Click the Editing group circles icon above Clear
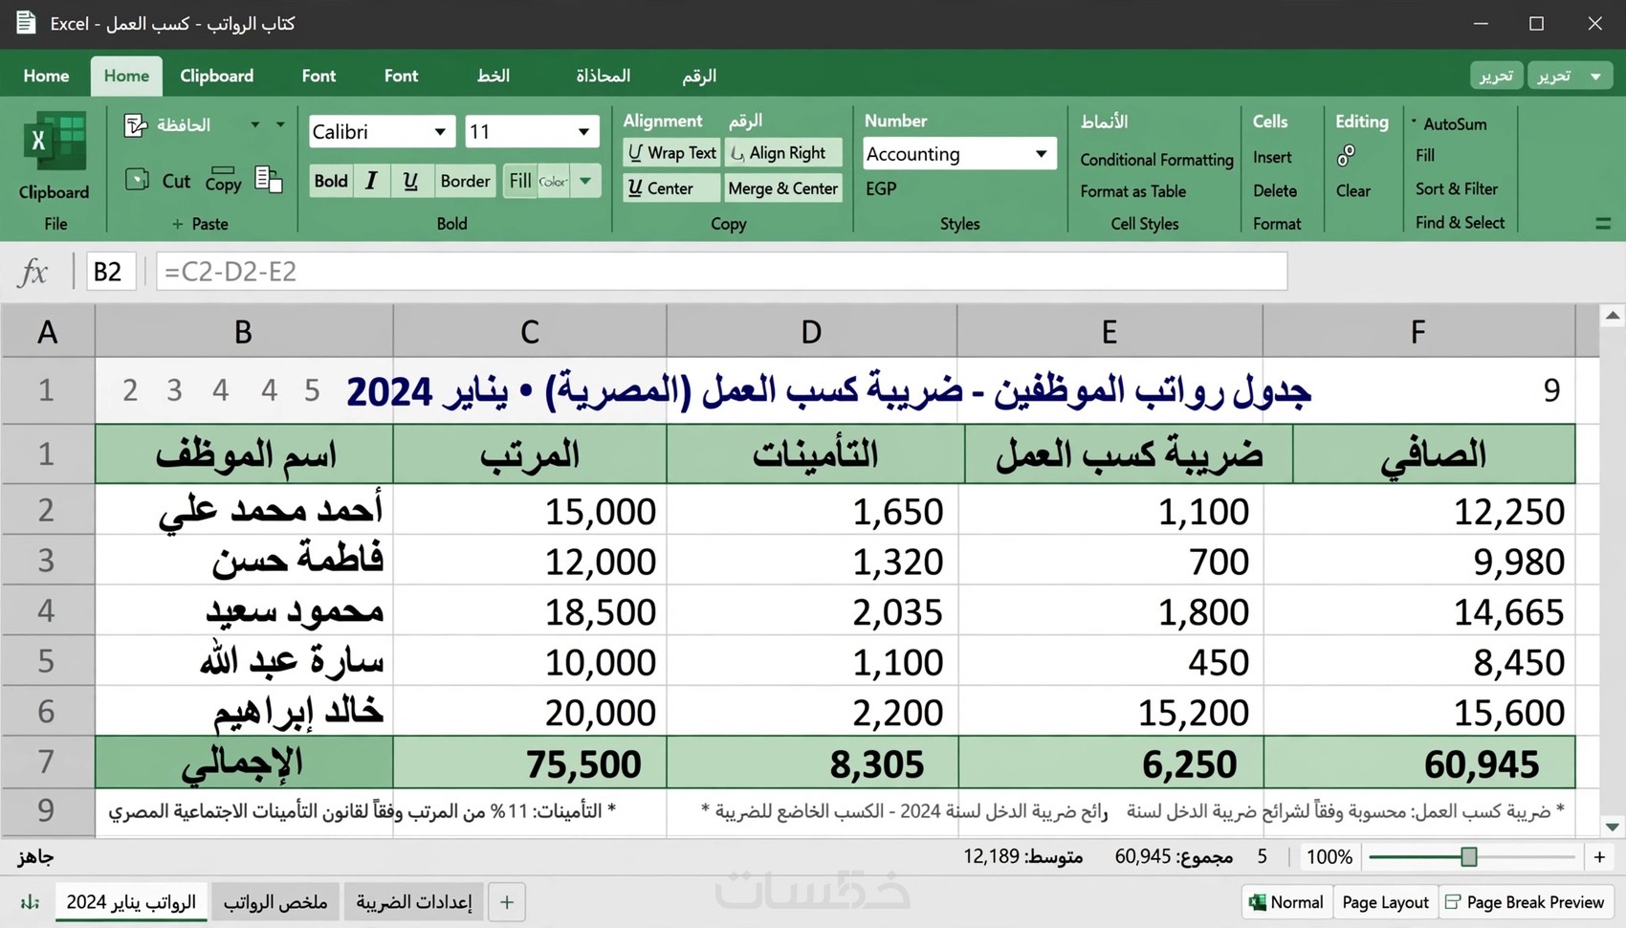This screenshot has width=1626, height=928. (x=1347, y=155)
